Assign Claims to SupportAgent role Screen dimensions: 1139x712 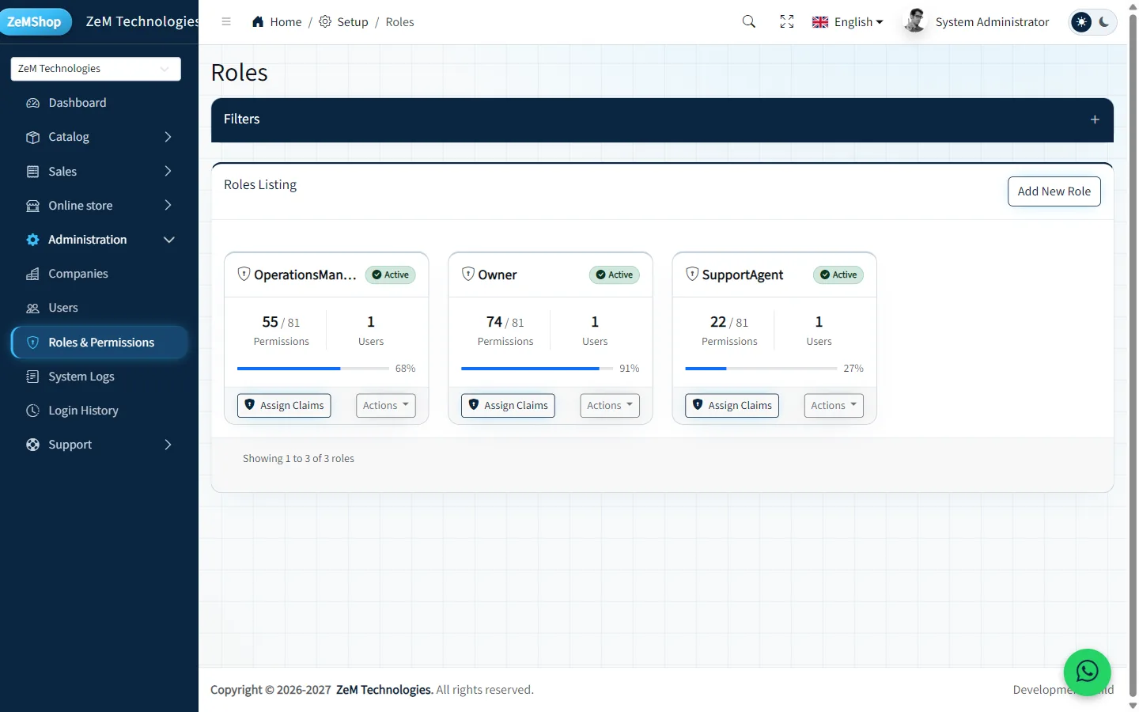click(732, 405)
